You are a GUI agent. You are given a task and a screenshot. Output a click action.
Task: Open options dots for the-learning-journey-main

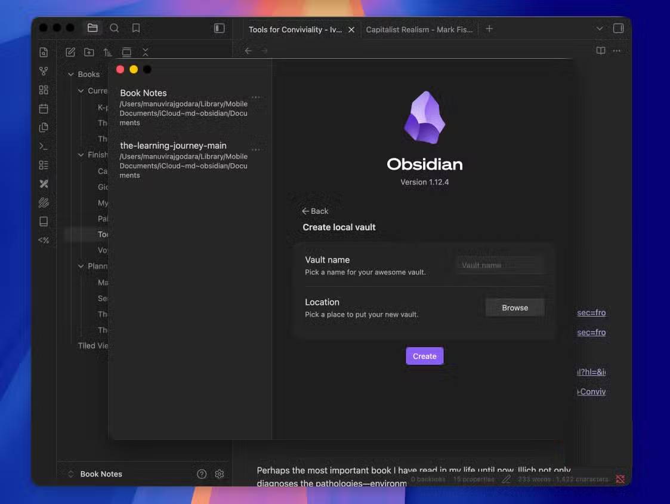coord(256,150)
